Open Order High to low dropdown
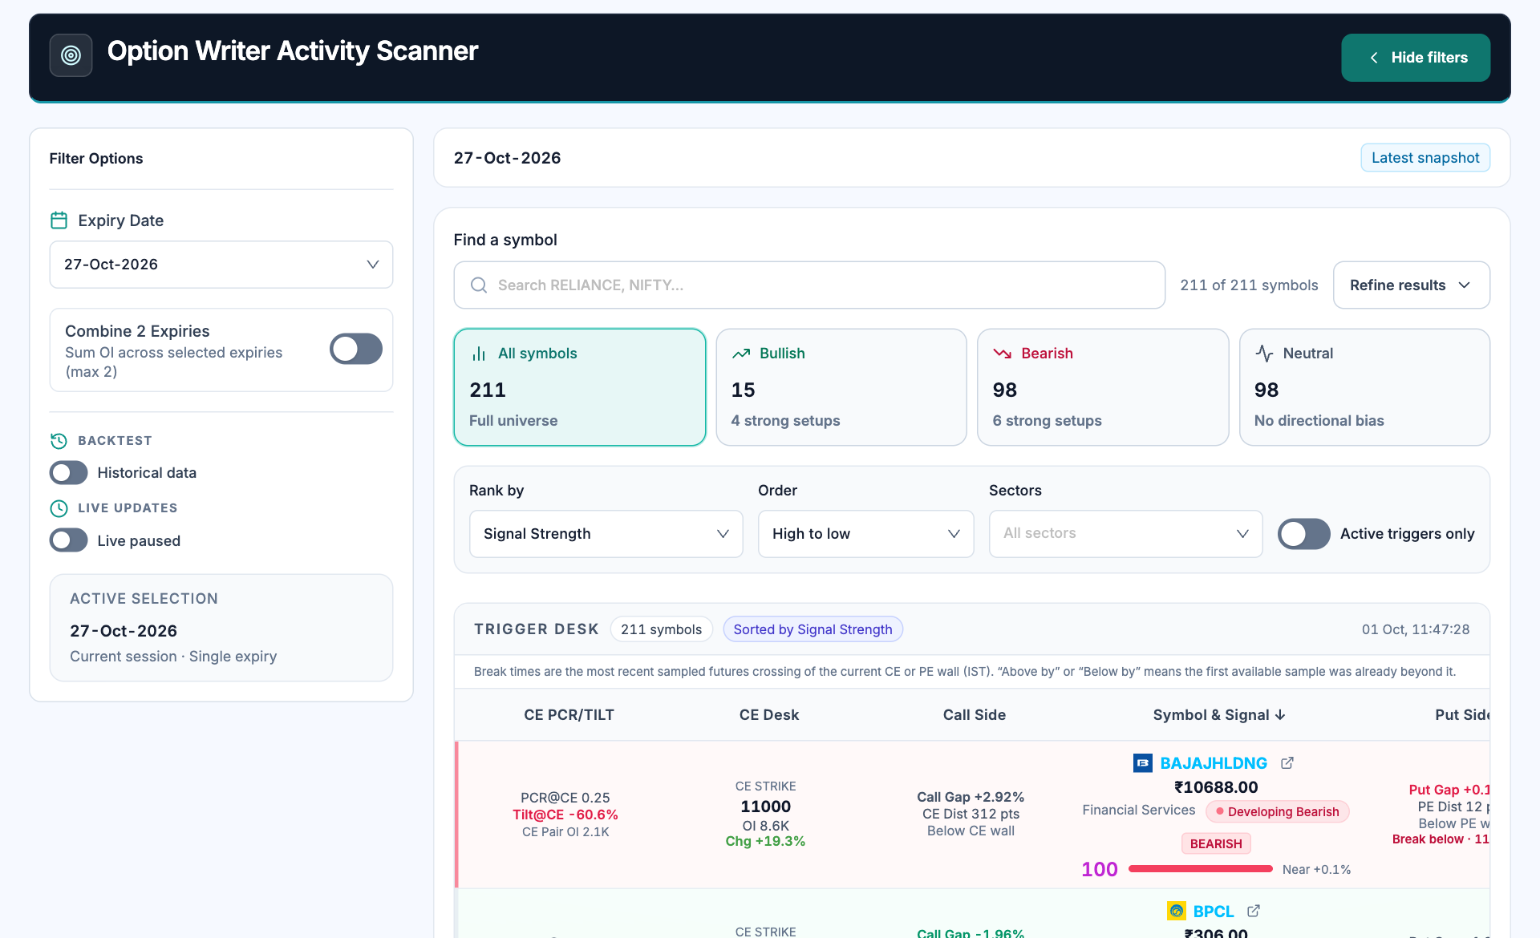The width and height of the screenshot is (1540, 938). coord(866,534)
